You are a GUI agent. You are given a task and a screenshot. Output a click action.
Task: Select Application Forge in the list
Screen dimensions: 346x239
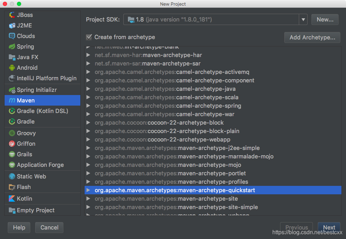point(42,165)
